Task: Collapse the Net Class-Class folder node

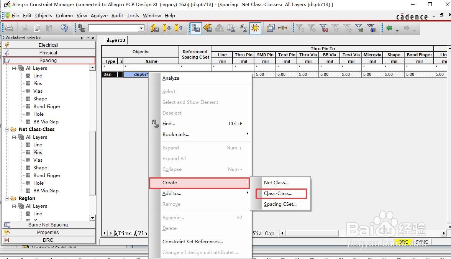Action: [x=7, y=129]
